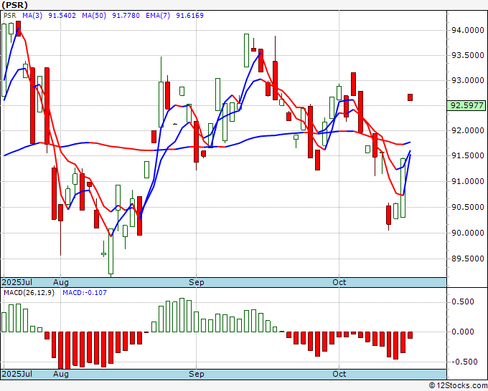Click the (PSR) chart title
This screenshot has width=488, height=391.
pyautogui.click(x=14, y=5)
